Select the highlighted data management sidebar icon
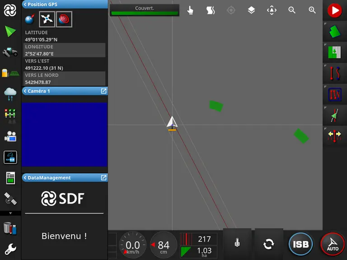The width and height of the screenshot is (347, 260). pos(10,157)
